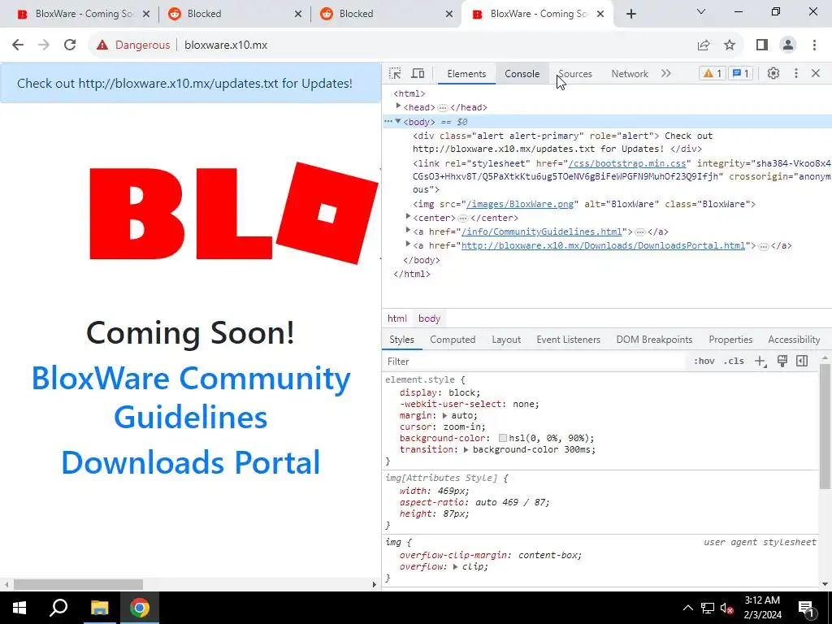832x624 pixels.
Task: Toggle the browser side panel icon
Action: (762, 45)
